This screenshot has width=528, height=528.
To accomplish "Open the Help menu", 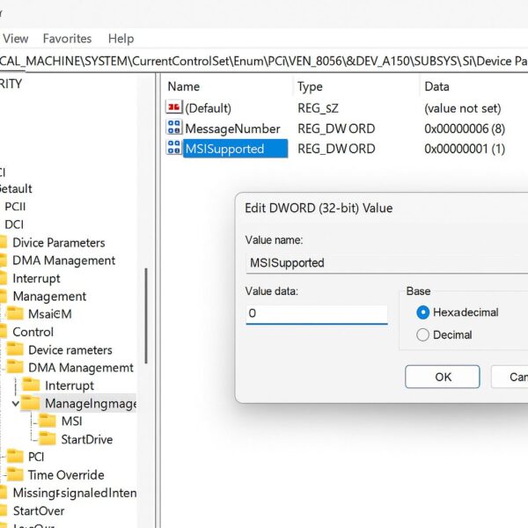I will 121,39.
